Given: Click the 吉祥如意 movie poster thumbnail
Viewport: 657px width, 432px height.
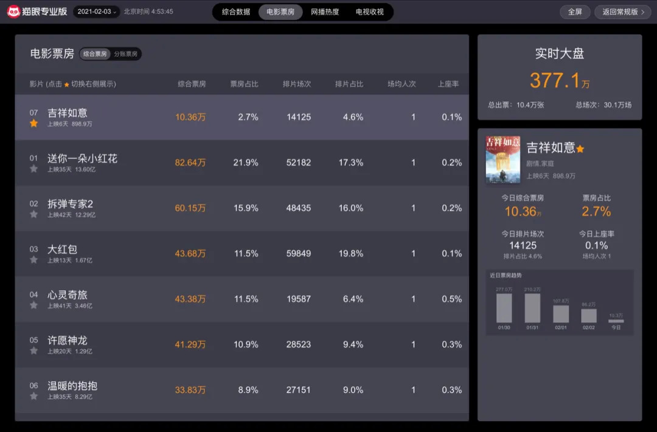Looking at the screenshot, I should tap(503, 159).
